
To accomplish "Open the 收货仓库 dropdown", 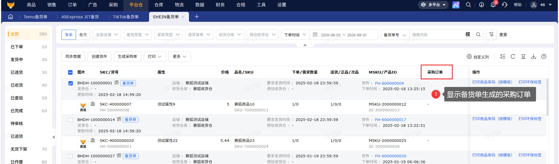I will pos(230,35).
